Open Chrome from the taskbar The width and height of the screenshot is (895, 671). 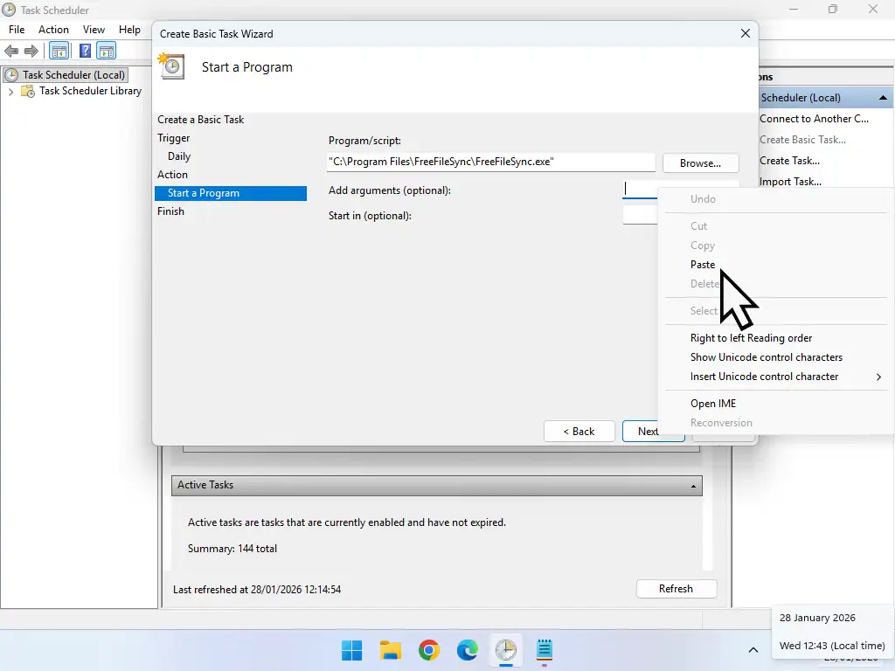pos(428,650)
